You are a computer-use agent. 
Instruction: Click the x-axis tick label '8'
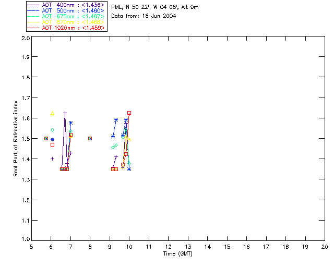90,247
